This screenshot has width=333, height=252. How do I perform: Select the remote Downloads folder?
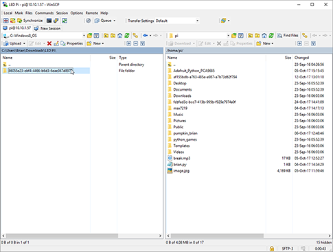182,95
